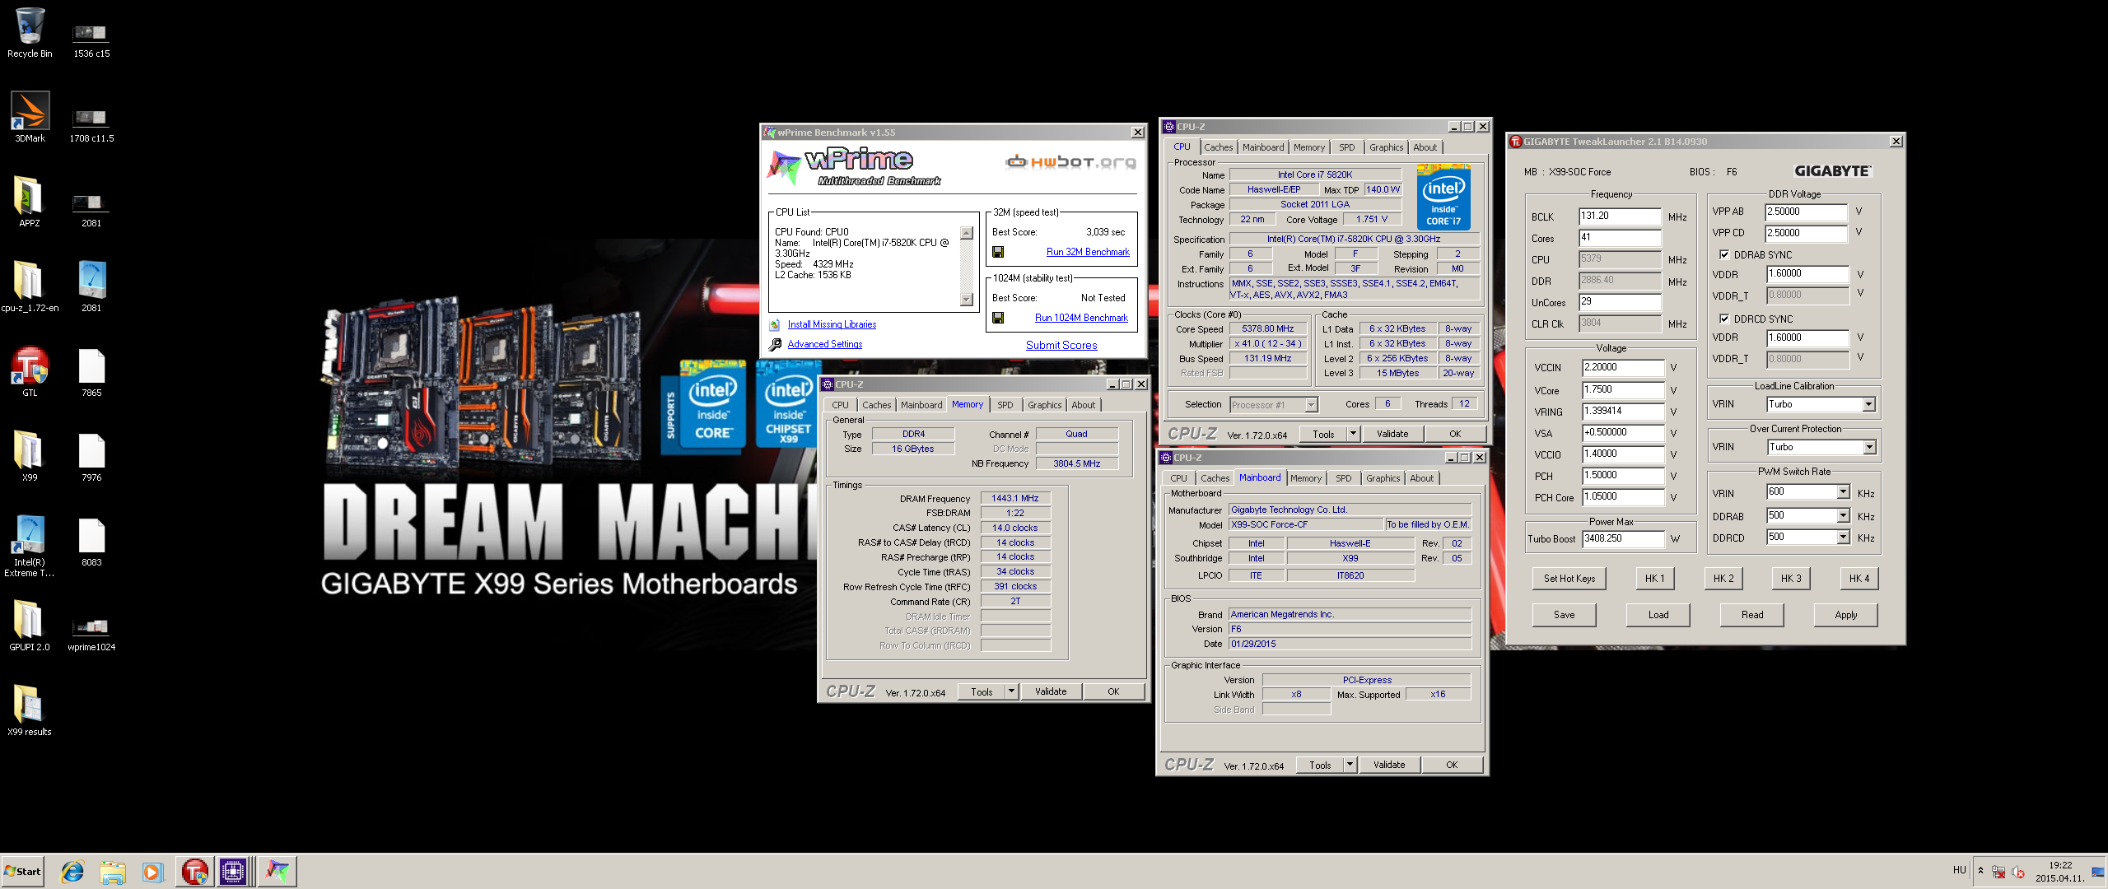Click the Start button
The height and width of the screenshot is (889, 2108).
[x=23, y=872]
